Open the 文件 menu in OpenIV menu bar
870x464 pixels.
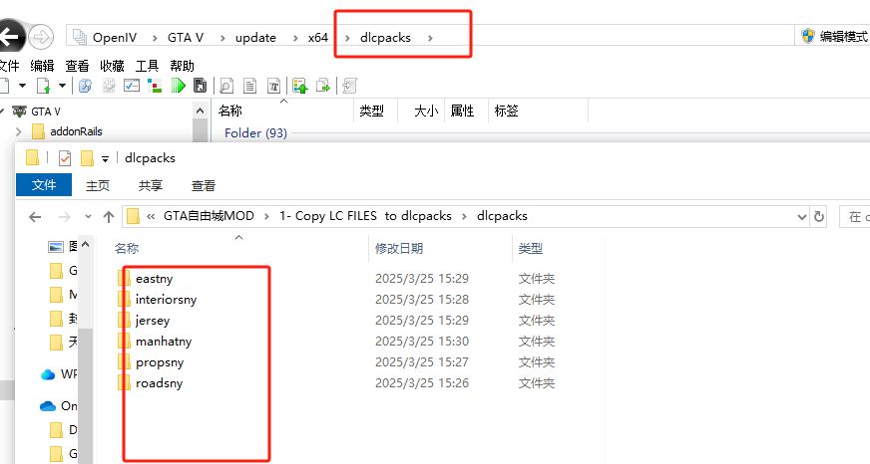pos(9,66)
